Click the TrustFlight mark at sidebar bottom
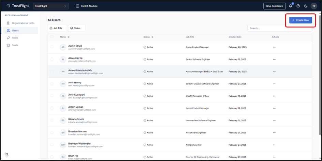This screenshot has height=161, width=322. click(6, 155)
